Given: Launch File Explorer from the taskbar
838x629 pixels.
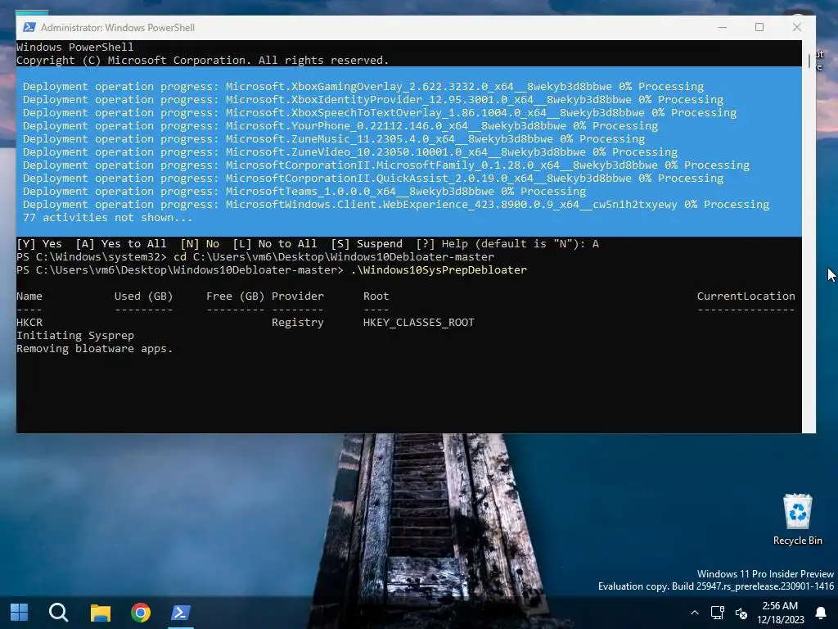Looking at the screenshot, I should (x=100, y=613).
